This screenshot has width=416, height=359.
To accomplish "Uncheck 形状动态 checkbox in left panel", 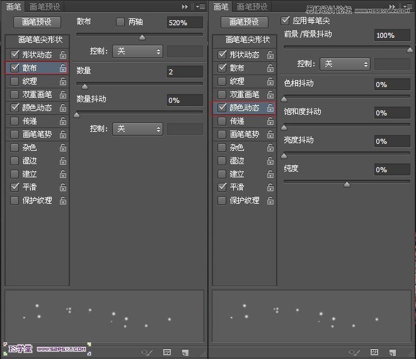I will pos(14,55).
